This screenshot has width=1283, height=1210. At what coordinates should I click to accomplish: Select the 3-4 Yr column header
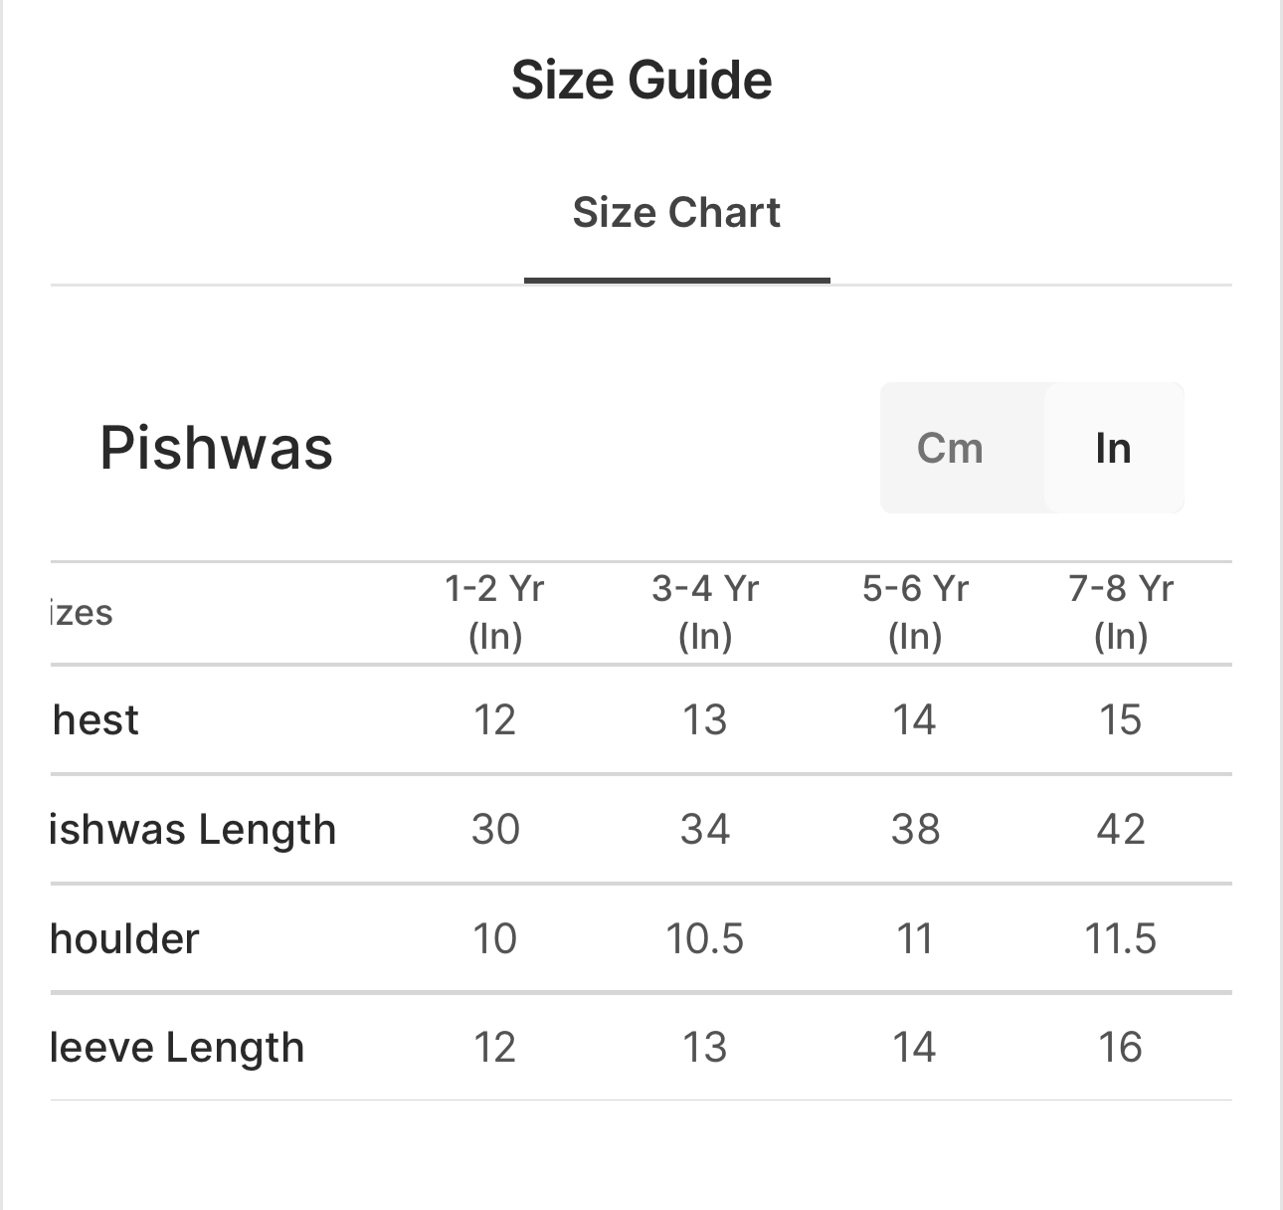[x=705, y=612]
